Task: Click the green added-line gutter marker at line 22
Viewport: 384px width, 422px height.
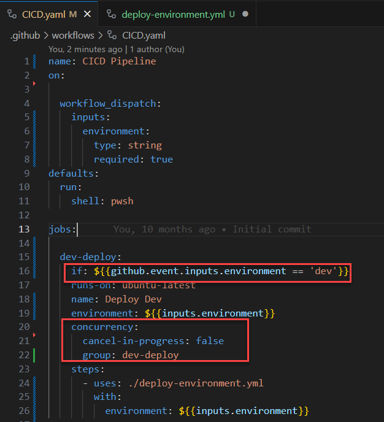Action: [x=36, y=355]
